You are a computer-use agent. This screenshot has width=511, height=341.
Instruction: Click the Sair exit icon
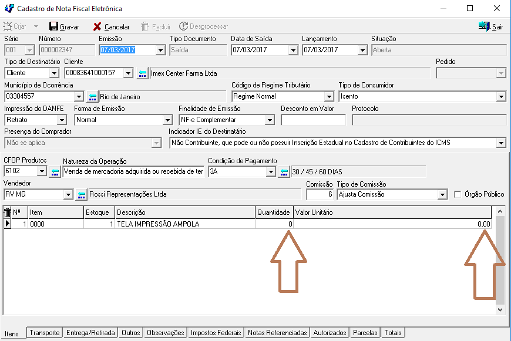[485, 26]
